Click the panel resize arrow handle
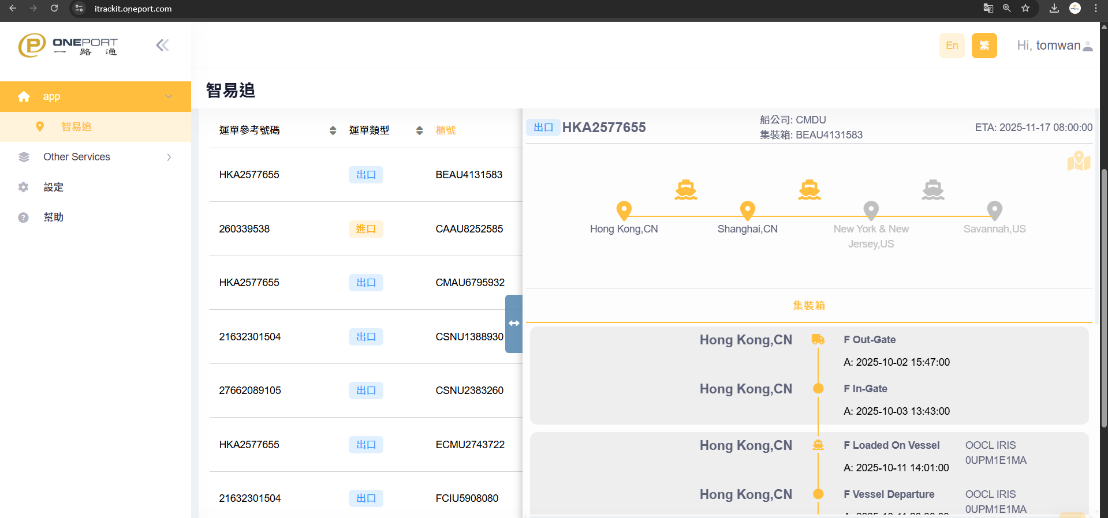Image resolution: width=1108 pixels, height=518 pixels. click(x=513, y=323)
